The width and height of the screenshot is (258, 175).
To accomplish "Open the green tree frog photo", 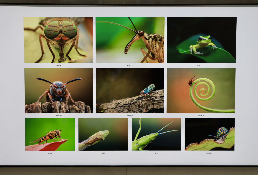I will [201, 40].
